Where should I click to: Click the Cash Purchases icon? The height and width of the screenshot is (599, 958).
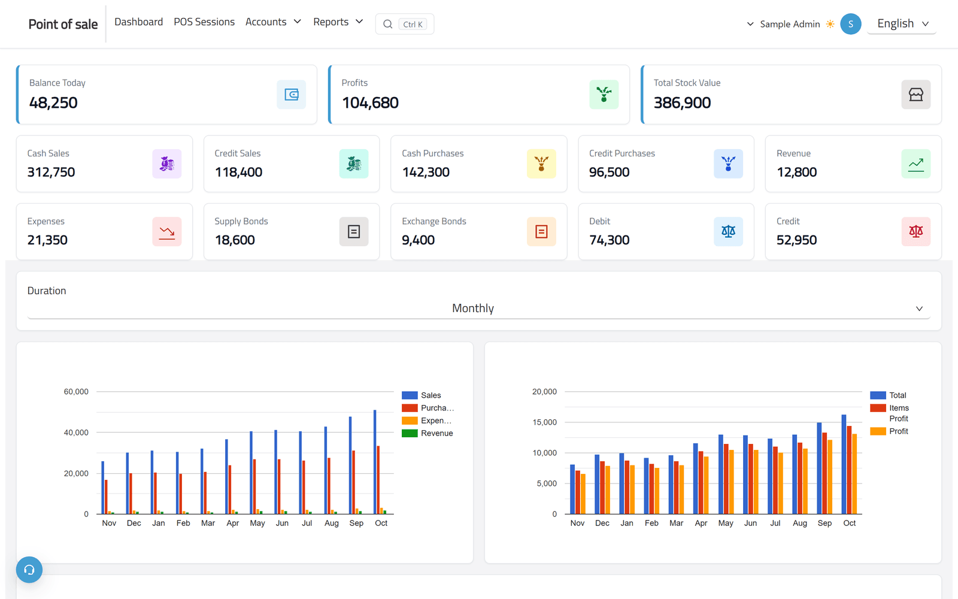[x=541, y=164]
